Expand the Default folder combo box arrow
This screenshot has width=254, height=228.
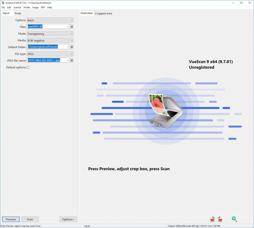pyautogui.click(x=68, y=47)
